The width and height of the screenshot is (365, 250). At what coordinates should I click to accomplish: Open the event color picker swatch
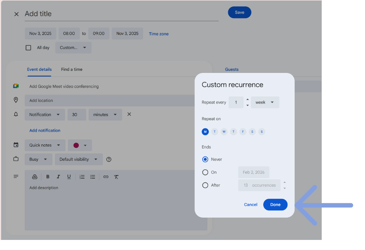80,145
